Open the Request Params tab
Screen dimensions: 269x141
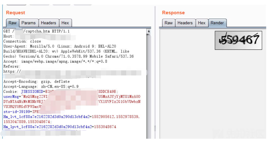pos(29,23)
